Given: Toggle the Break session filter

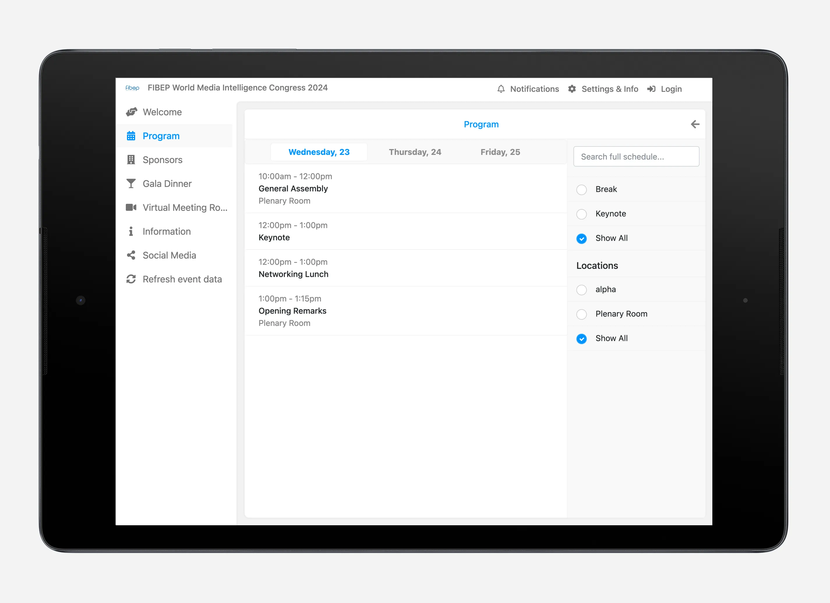Looking at the screenshot, I should [581, 189].
